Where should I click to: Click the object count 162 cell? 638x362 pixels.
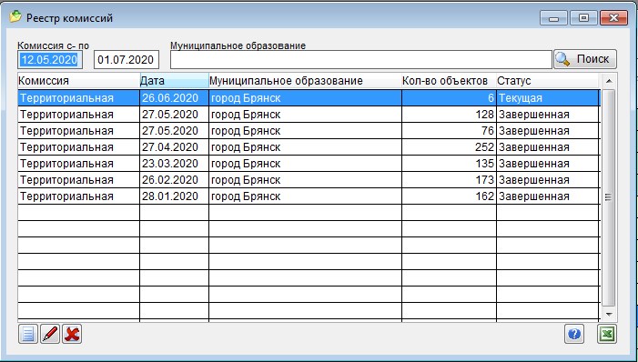449,196
